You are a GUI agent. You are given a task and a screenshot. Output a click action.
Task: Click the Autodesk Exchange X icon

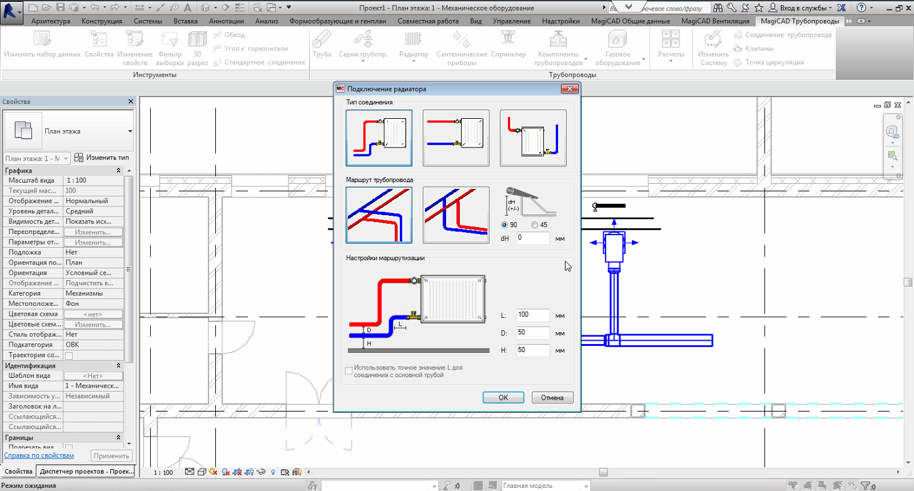pos(842,8)
